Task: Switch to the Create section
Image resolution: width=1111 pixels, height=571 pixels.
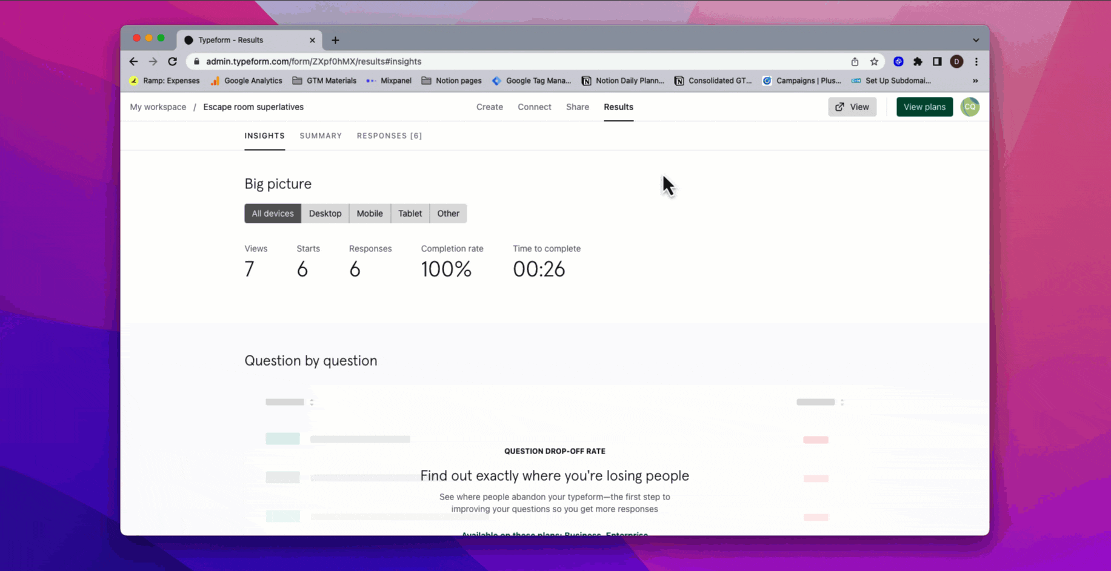Action: tap(489, 107)
